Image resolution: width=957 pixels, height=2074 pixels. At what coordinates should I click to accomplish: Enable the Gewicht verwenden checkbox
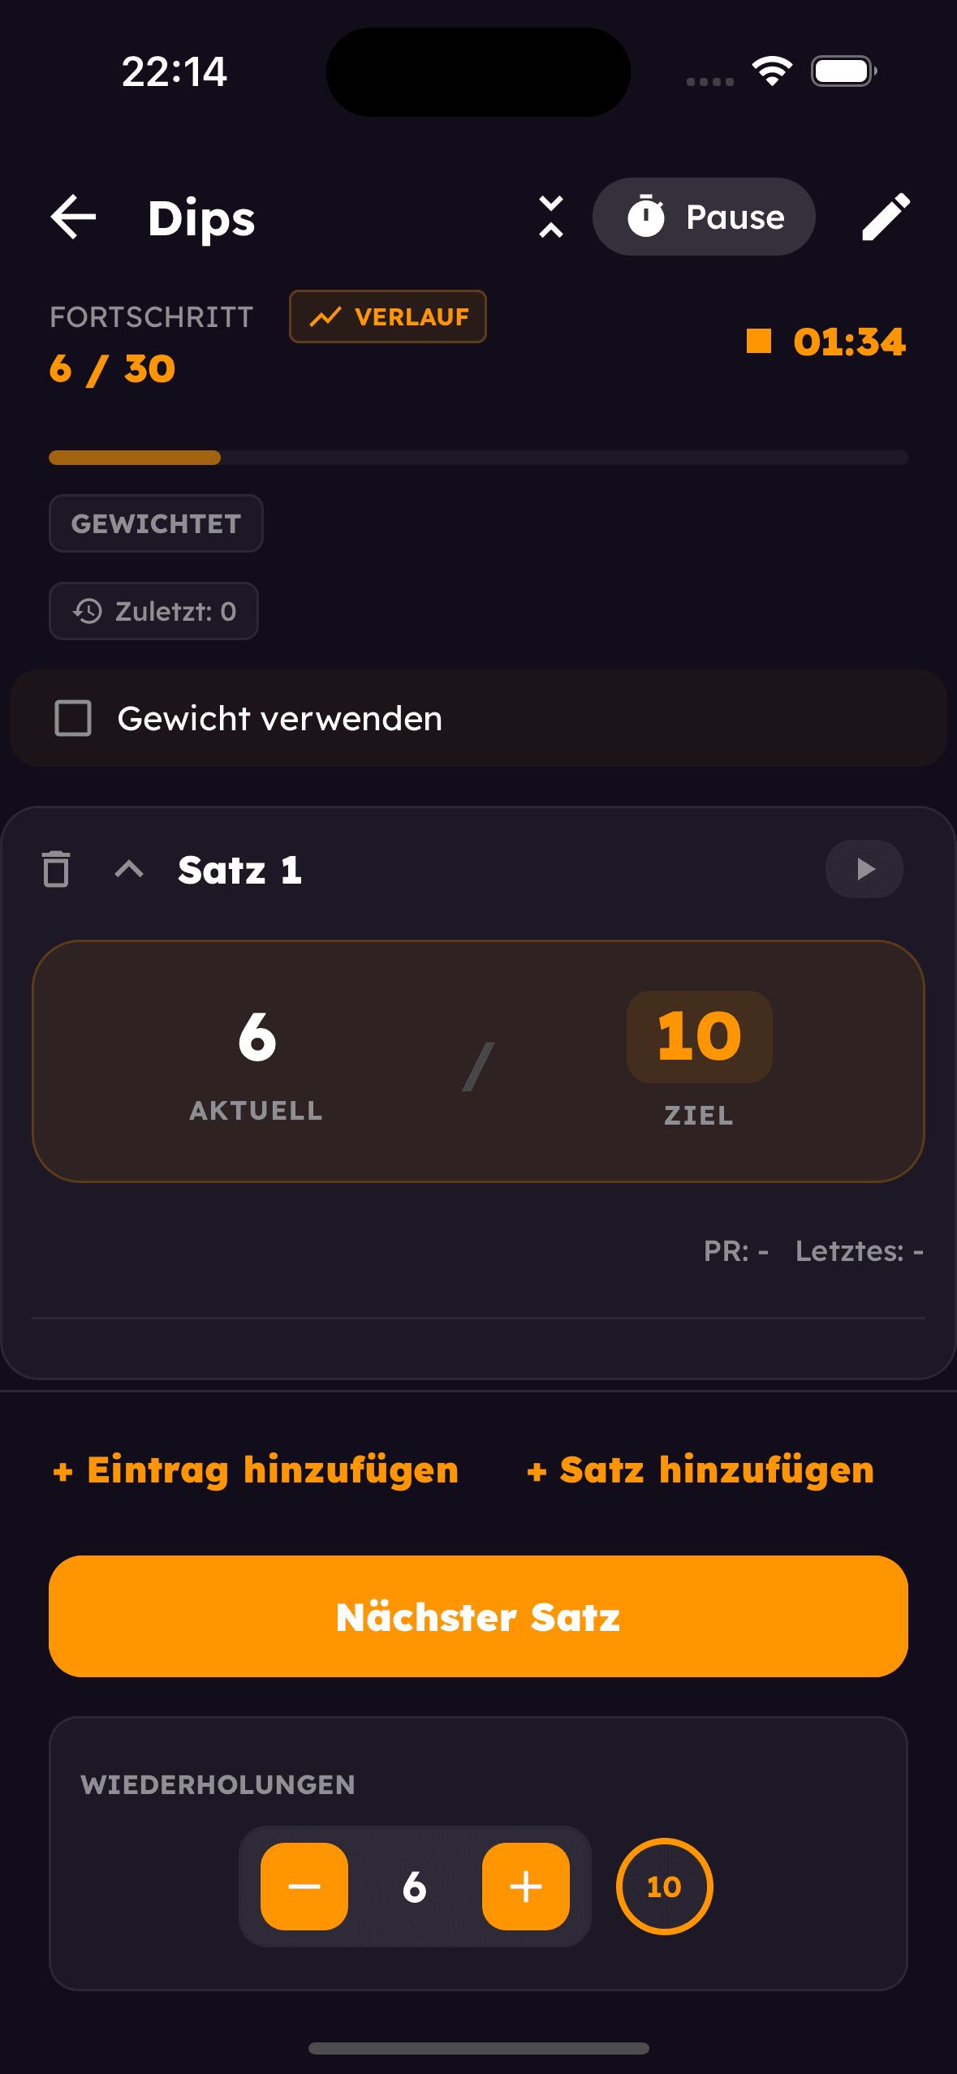pos(73,717)
